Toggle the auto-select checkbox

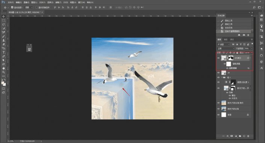[x=12, y=8]
